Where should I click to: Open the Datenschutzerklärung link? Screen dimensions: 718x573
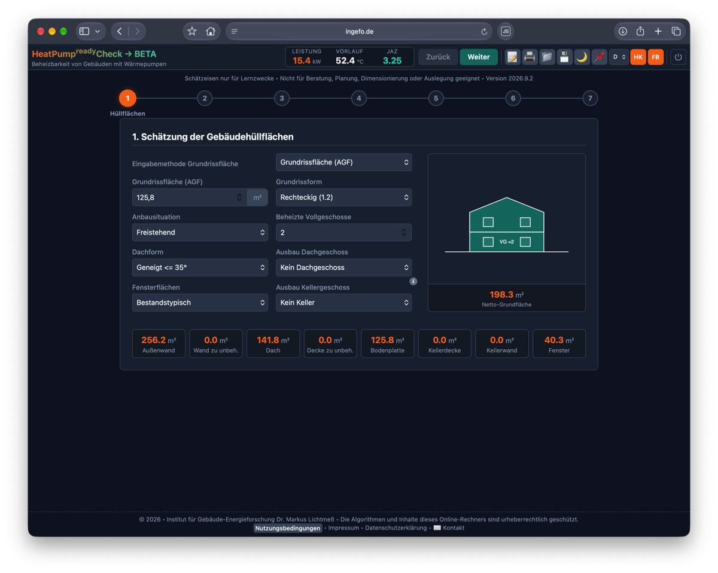396,528
